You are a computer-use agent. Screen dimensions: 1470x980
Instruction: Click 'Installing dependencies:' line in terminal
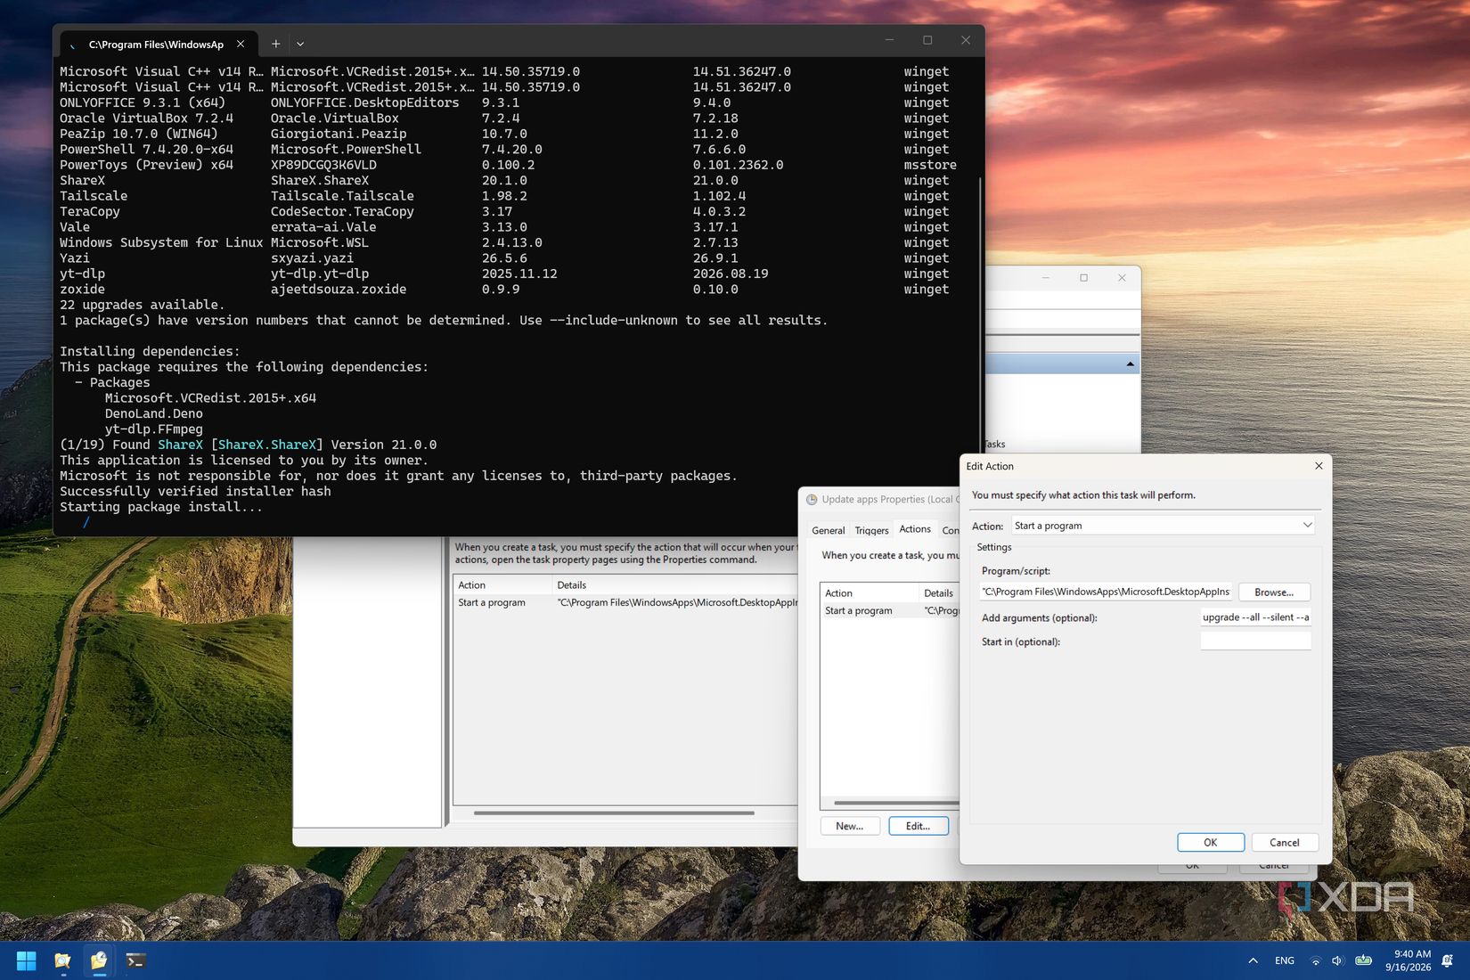click(x=150, y=351)
